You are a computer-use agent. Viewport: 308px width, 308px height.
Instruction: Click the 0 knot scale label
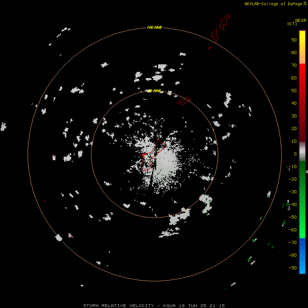coord(295,154)
